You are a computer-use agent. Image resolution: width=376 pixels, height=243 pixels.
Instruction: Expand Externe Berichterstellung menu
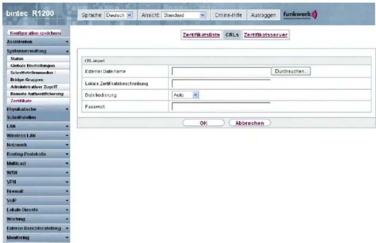pos(37,228)
